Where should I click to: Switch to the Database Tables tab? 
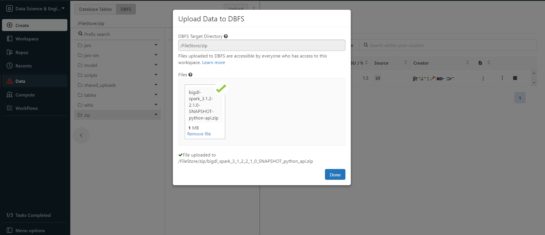pos(95,9)
